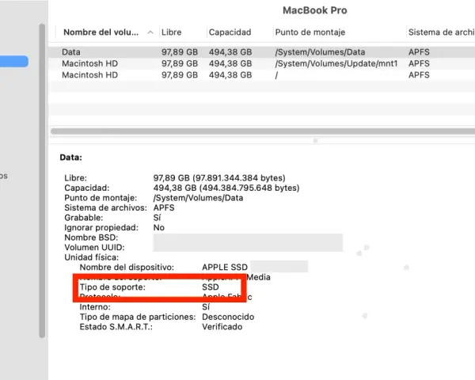Select the highlighted blue sidebar item
Image resolution: width=475 pixels, height=380 pixels.
pos(14,61)
